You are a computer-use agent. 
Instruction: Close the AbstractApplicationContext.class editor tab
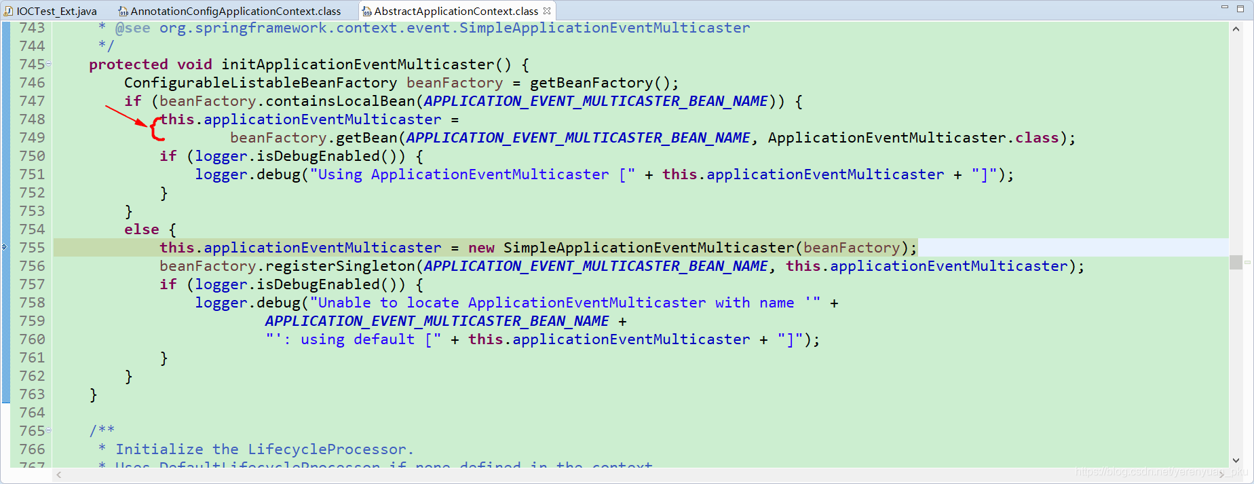tap(547, 10)
